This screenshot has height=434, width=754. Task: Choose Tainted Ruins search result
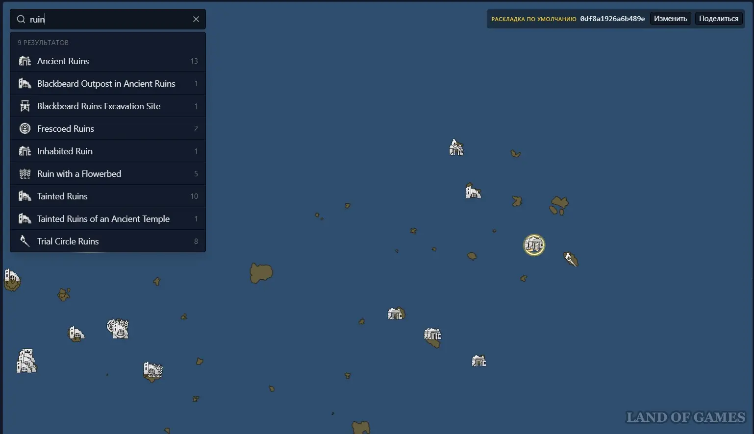pyautogui.click(x=107, y=196)
